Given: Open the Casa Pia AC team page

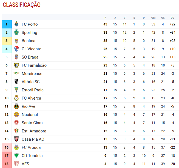Looking at the screenshot, I should coord(33,139).
